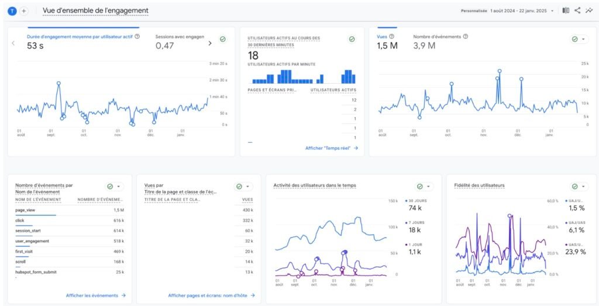This screenshot has width=599, height=306.
Task: Click the UTILISATEURS ACTIFS column header
Action: tap(333, 90)
